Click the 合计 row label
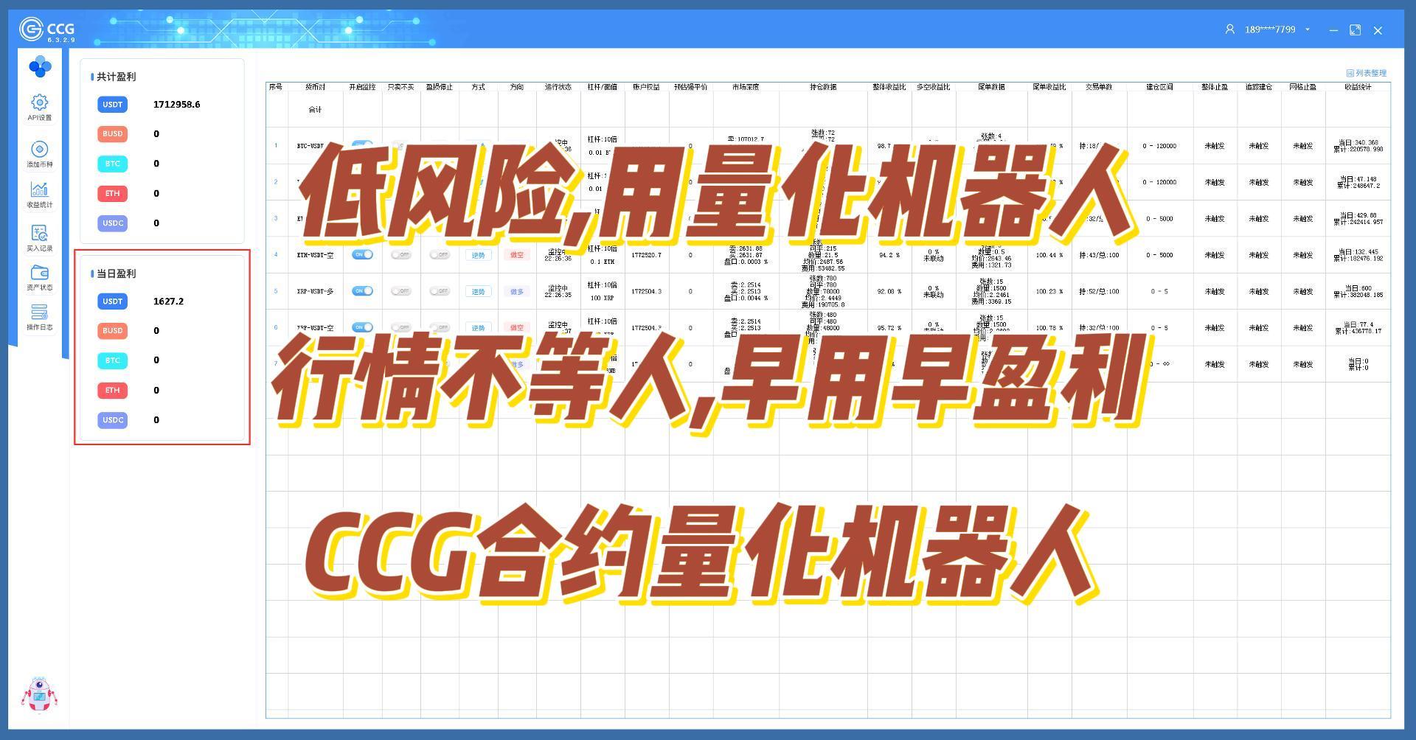This screenshot has width=1416, height=740. pyautogui.click(x=315, y=109)
